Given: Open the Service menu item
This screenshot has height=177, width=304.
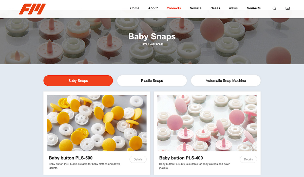Looking at the screenshot, I should [196, 8].
